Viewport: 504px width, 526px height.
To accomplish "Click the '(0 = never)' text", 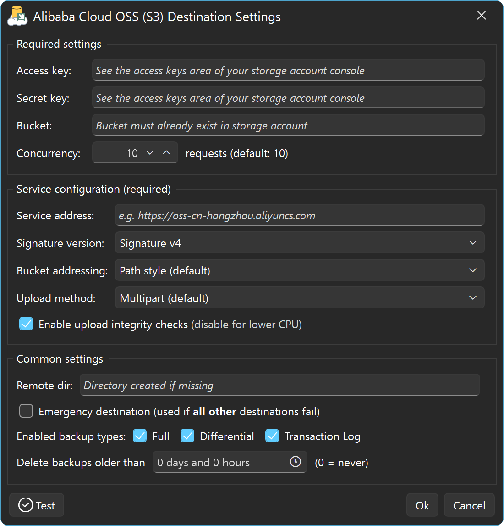I will pyautogui.click(x=341, y=463).
